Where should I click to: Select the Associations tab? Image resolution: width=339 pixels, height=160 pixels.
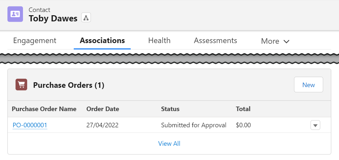[102, 40]
